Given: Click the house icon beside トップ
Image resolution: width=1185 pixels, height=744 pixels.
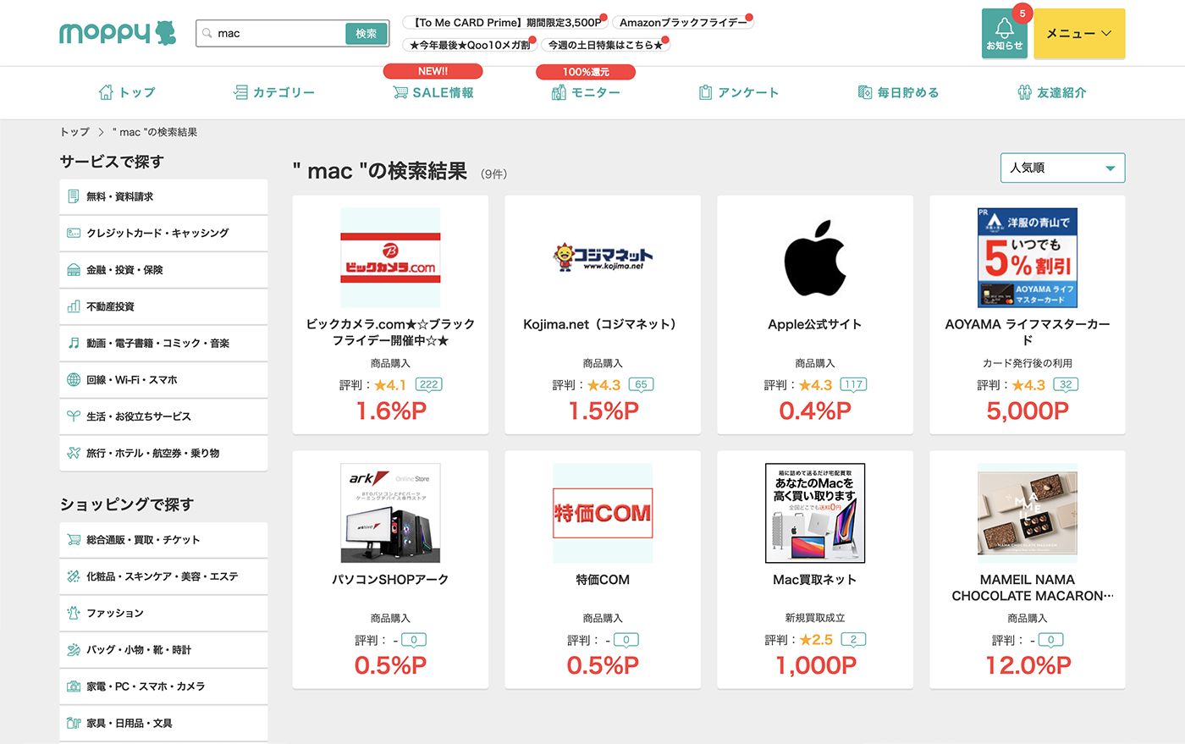Looking at the screenshot, I should click(106, 92).
